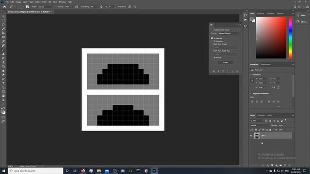Open the Mode dropdown in options bar
The image size is (310, 174).
coord(46,7)
